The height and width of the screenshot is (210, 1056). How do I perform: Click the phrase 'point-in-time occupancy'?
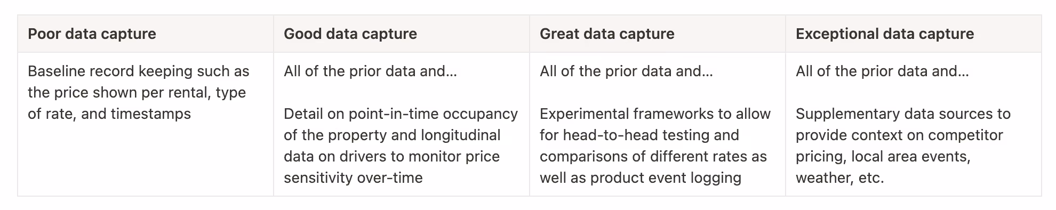click(x=433, y=114)
